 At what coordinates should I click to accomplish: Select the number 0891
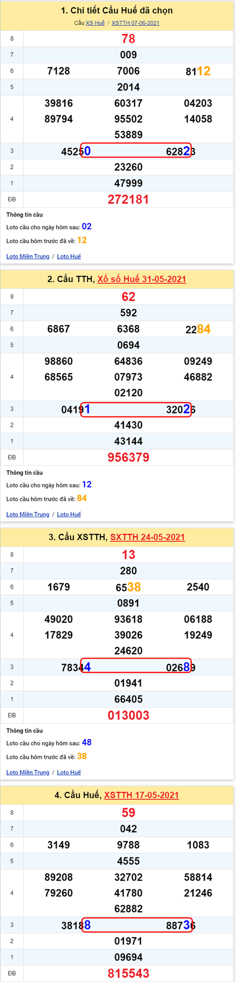128,603
